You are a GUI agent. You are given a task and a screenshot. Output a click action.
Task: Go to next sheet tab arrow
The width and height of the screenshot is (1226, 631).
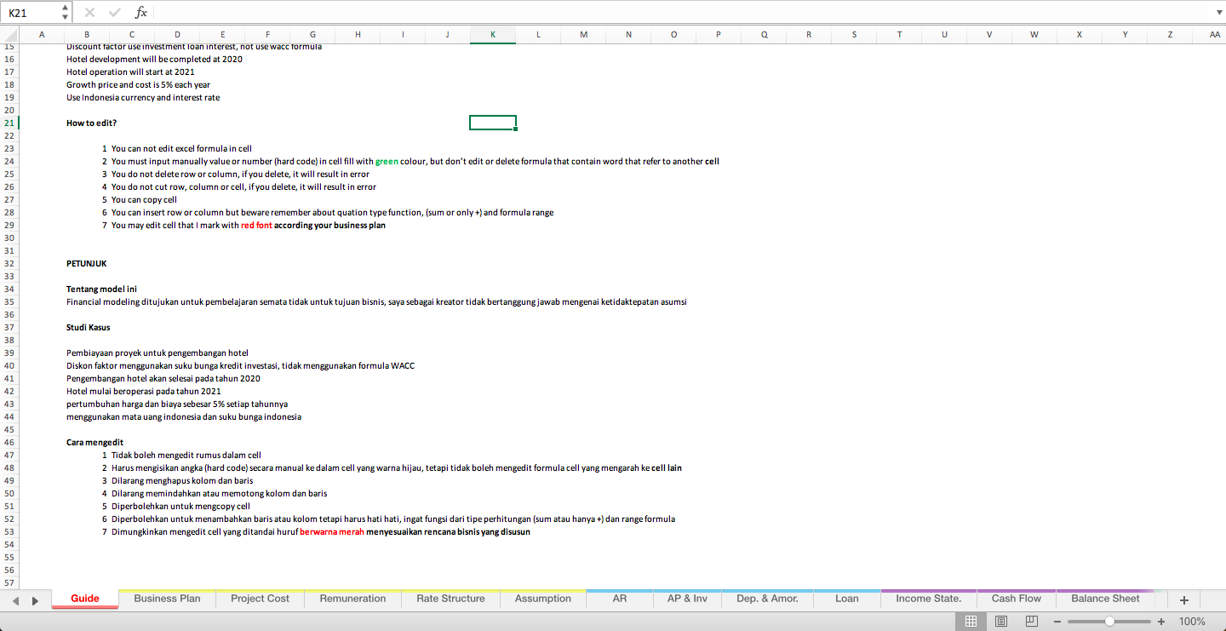point(35,600)
